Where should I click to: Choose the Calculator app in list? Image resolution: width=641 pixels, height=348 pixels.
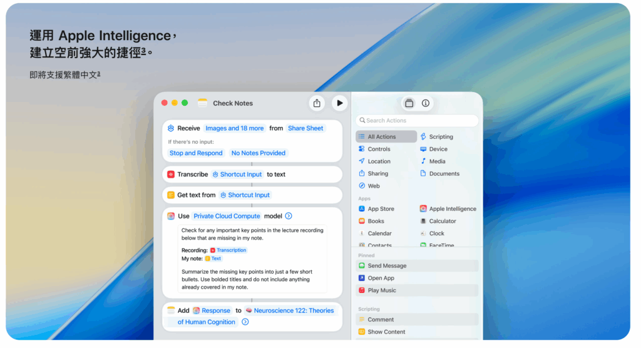tap(442, 221)
